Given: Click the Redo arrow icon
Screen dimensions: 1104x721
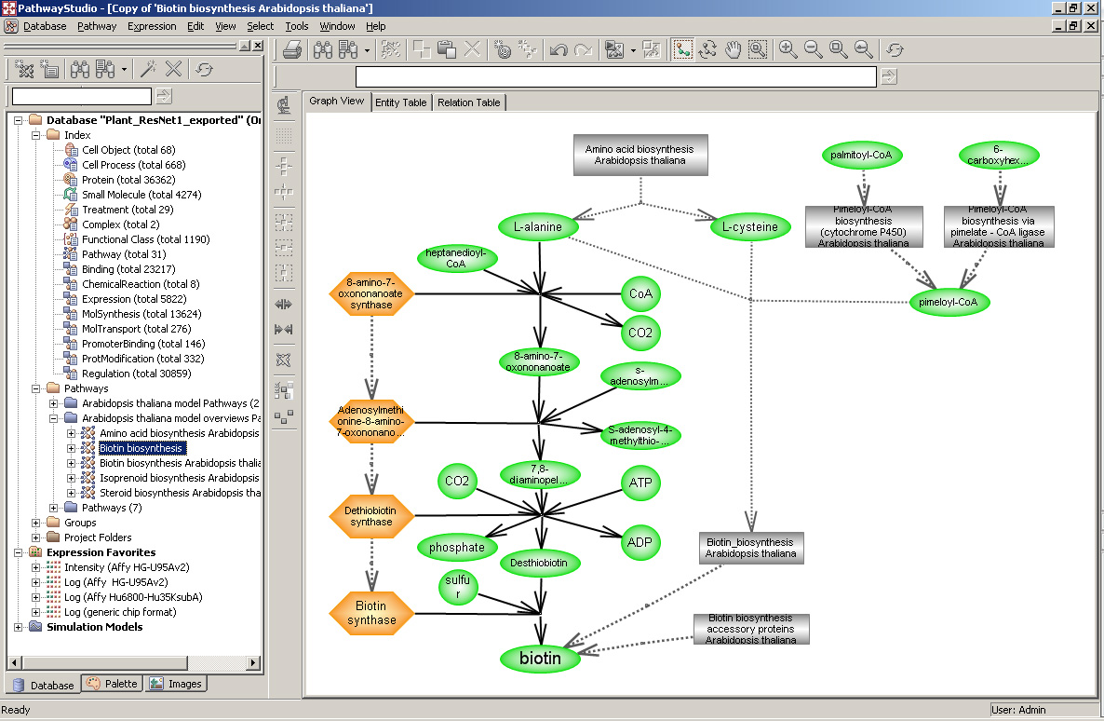Looking at the screenshot, I should (583, 49).
